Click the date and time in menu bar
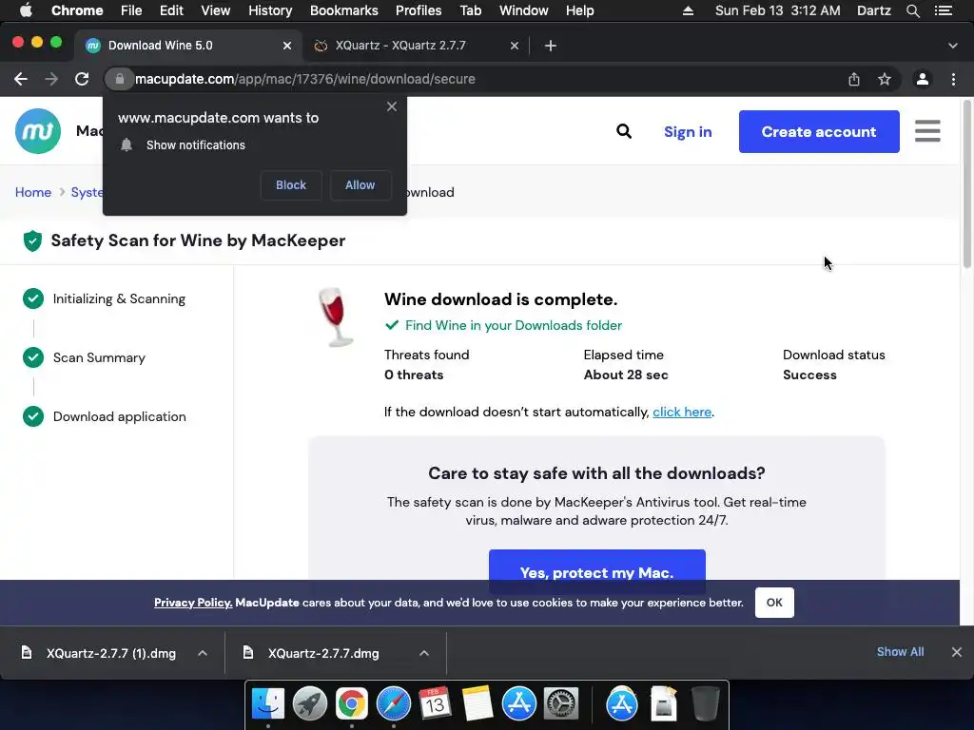This screenshot has height=730, width=974. (777, 10)
